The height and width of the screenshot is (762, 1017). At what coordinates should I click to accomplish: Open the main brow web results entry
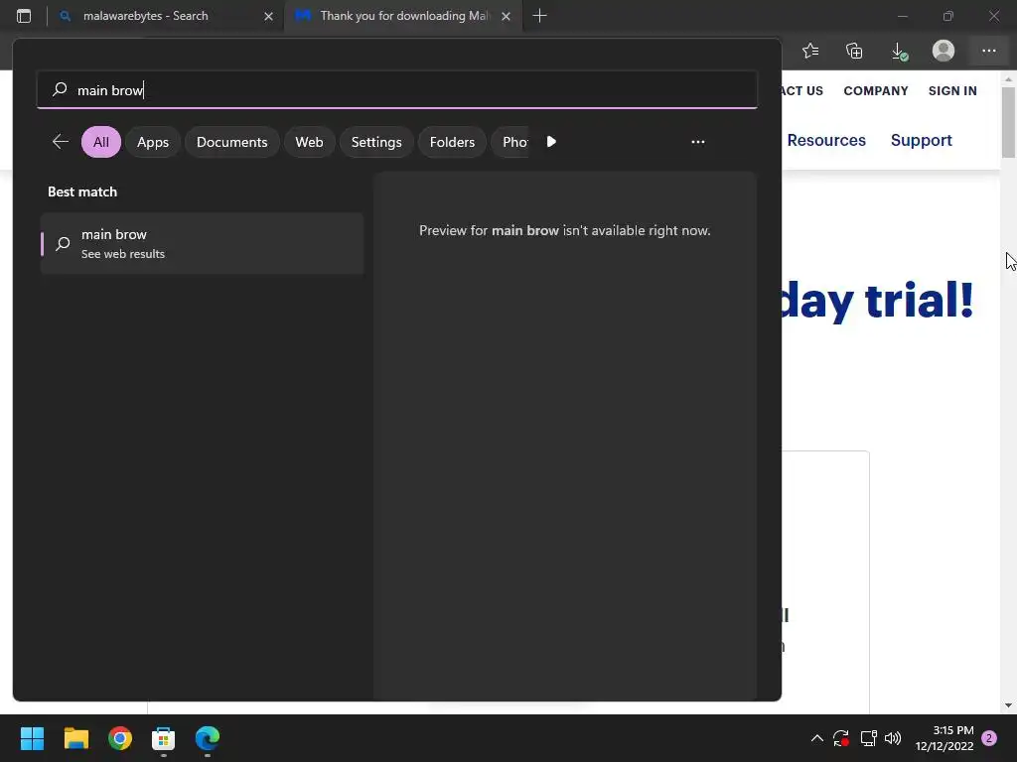[x=203, y=244]
